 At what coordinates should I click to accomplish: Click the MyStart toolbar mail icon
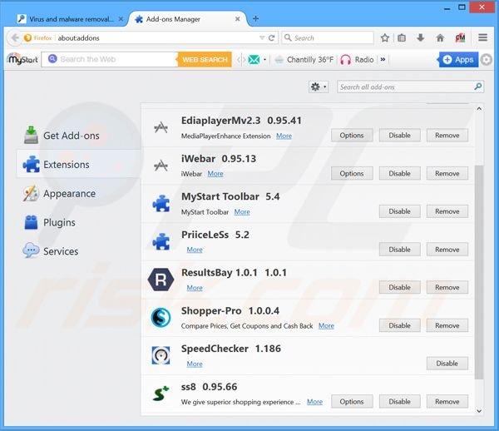[254, 60]
